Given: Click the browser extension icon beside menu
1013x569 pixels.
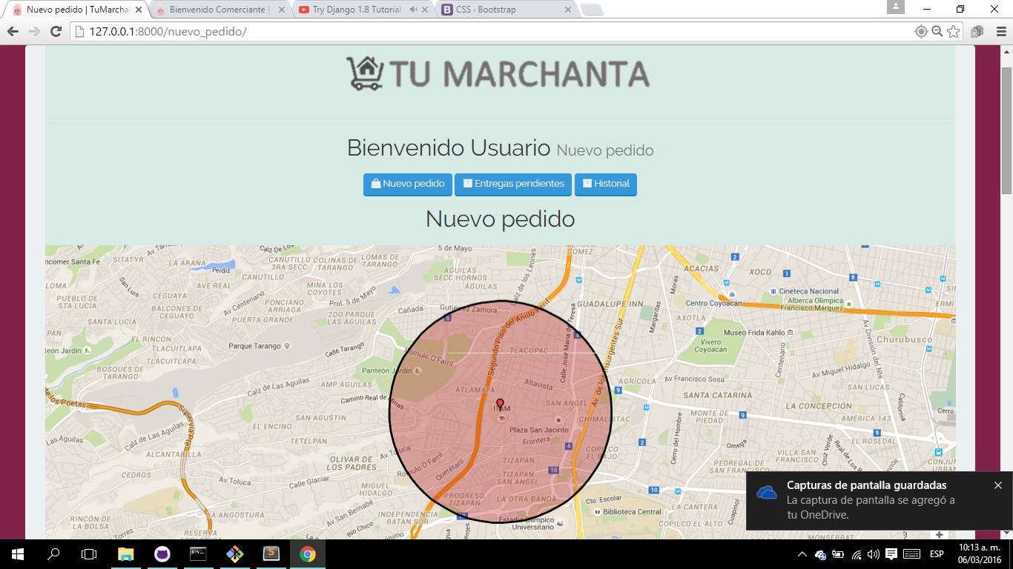Looking at the screenshot, I should tap(977, 31).
